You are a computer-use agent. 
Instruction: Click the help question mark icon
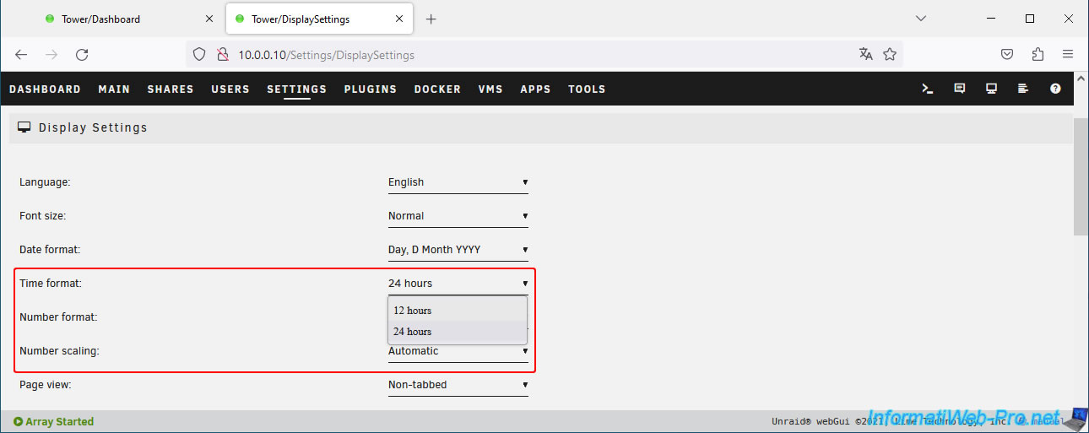1055,89
